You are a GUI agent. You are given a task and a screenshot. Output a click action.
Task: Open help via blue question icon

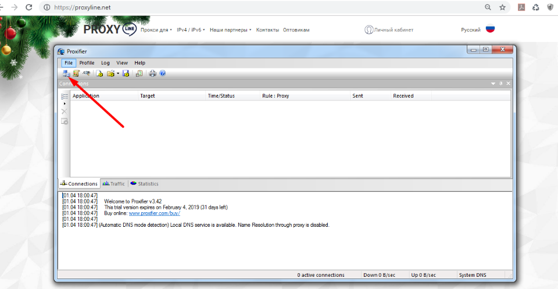point(163,73)
